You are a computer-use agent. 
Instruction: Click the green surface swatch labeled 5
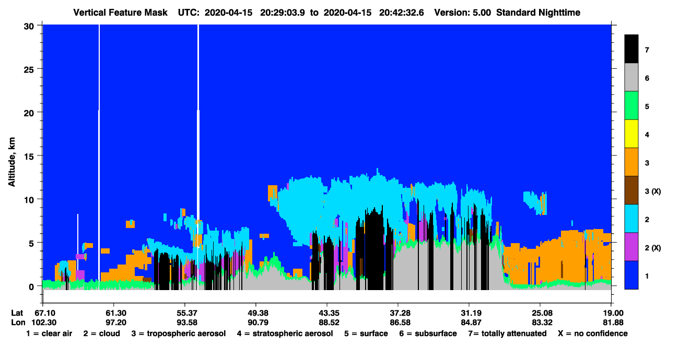631,106
